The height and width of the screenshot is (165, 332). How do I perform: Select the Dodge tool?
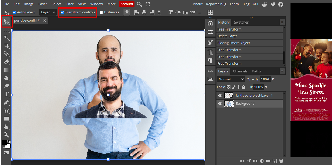[x=6, y=86]
